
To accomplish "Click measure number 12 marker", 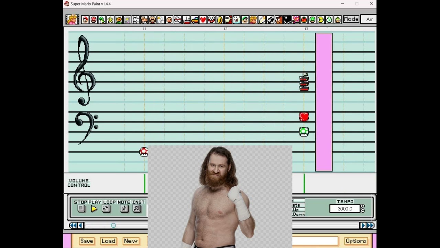I will pyautogui.click(x=225, y=29).
